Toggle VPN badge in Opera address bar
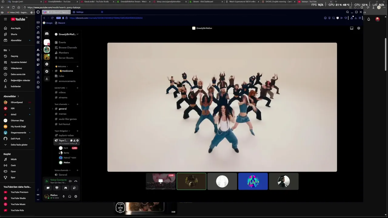 click(x=59, y=18)
